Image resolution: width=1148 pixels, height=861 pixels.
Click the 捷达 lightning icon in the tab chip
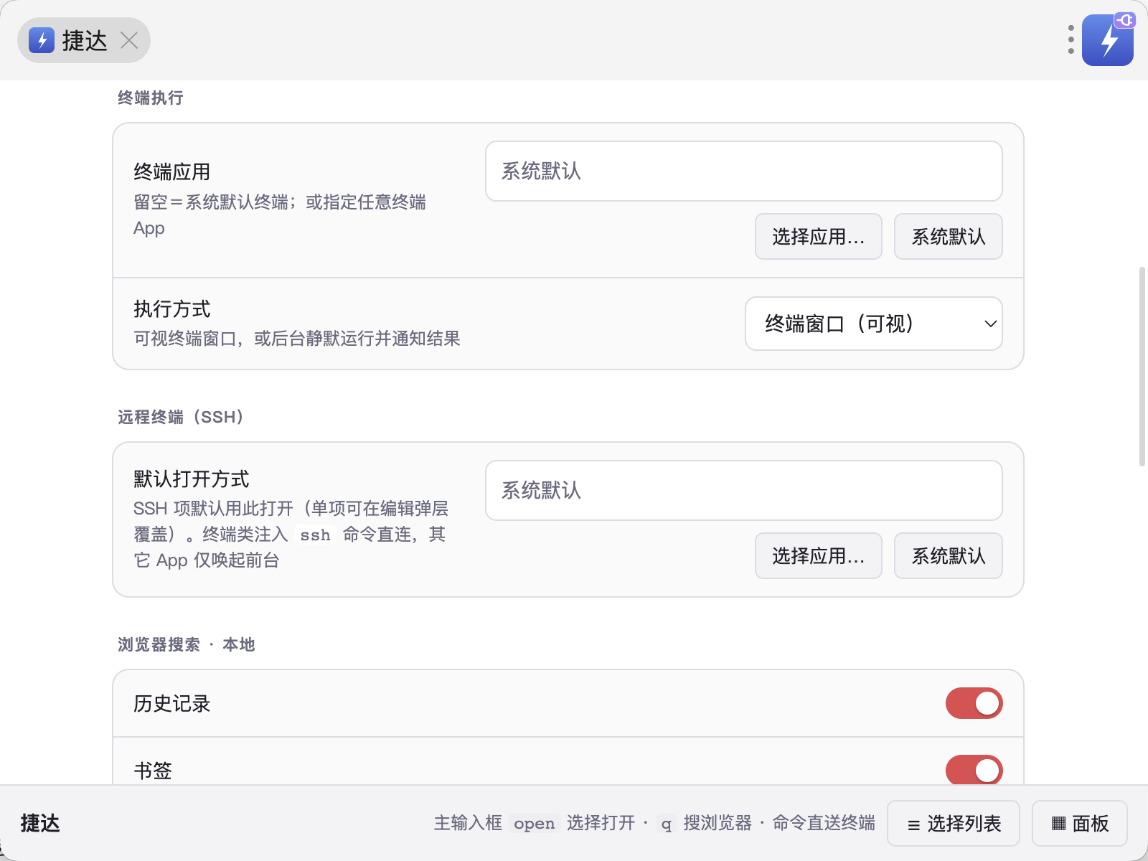point(42,40)
